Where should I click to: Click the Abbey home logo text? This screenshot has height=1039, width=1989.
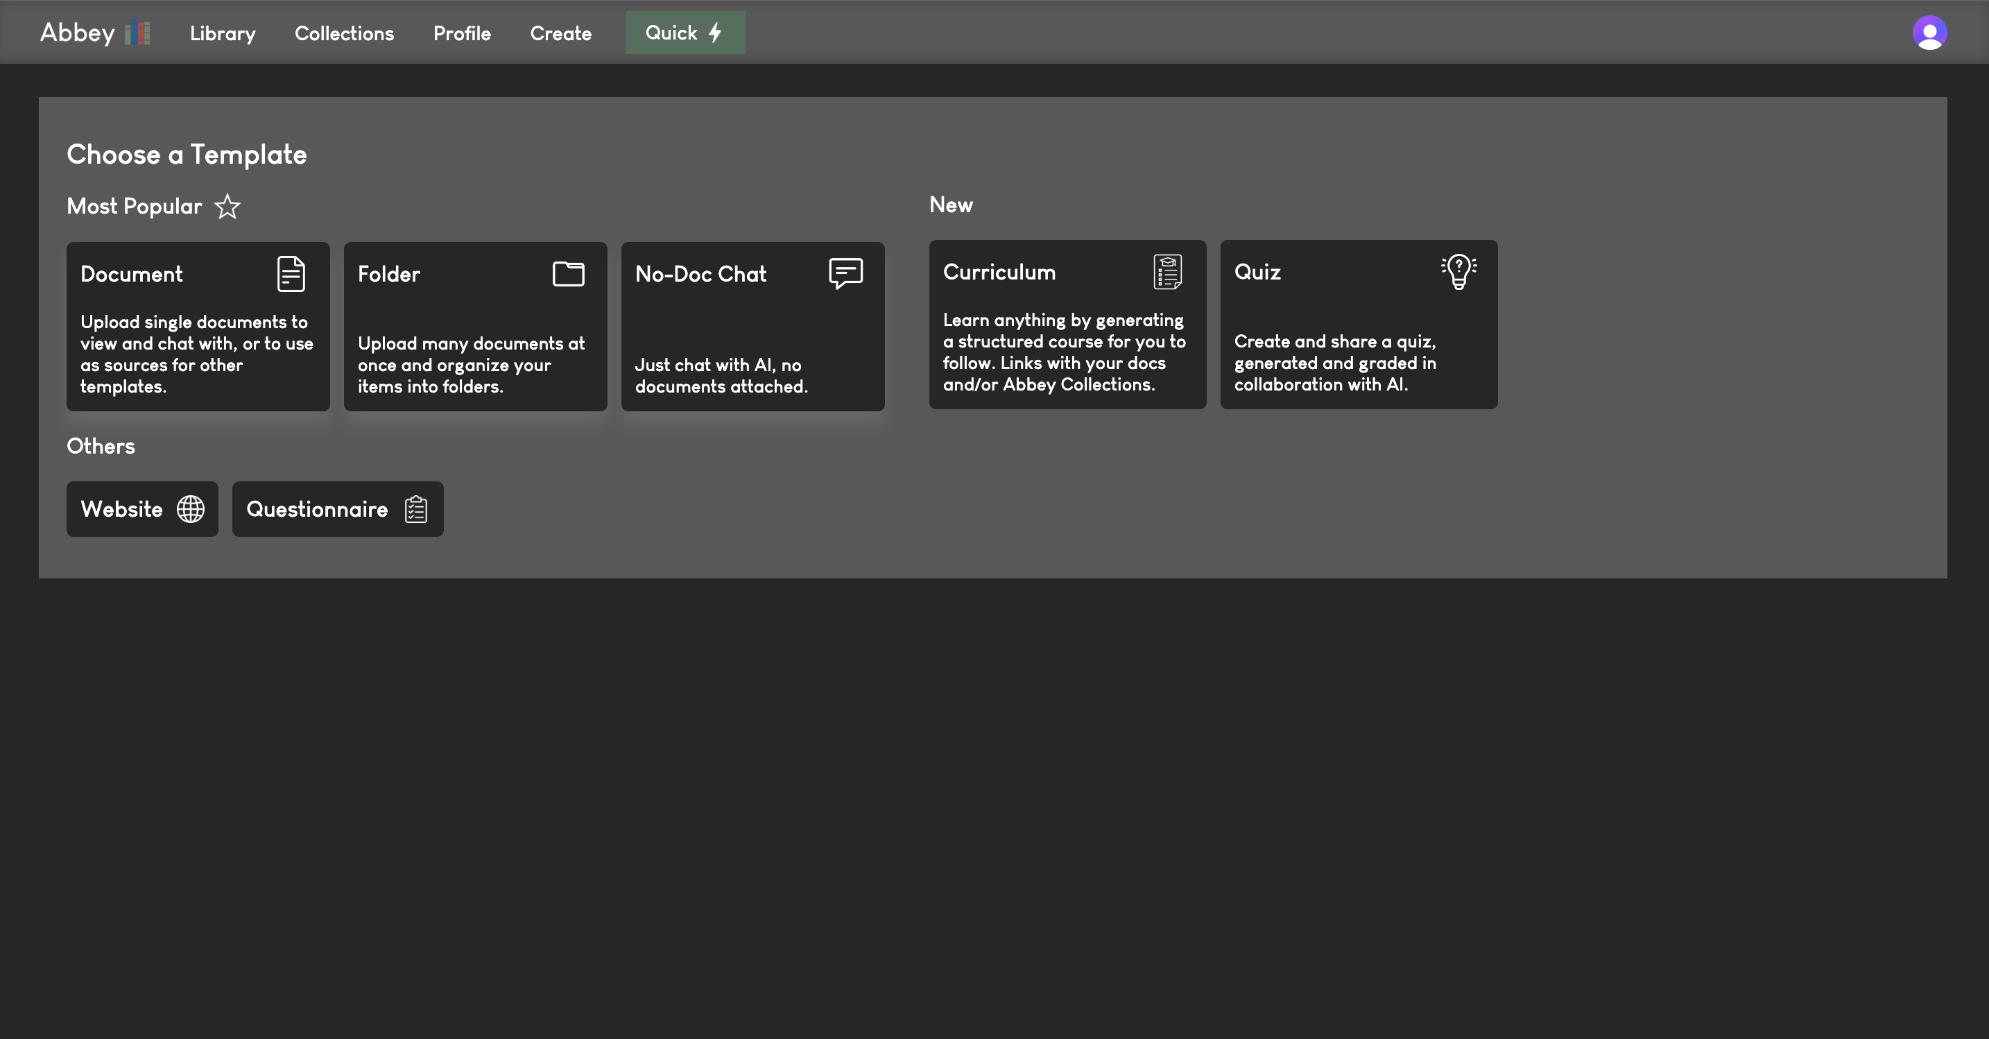(x=77, y=33)
